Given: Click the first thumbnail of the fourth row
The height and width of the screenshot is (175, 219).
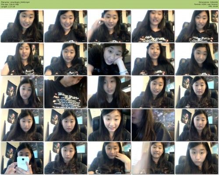Looking at the screenshot, I should pos(22,125).
